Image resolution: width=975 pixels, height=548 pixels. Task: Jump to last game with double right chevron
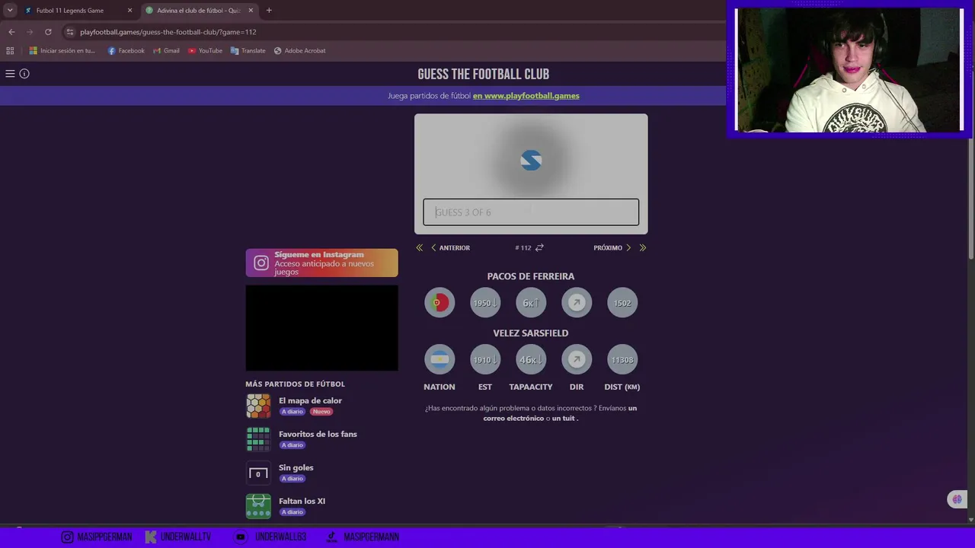(643, 248)
